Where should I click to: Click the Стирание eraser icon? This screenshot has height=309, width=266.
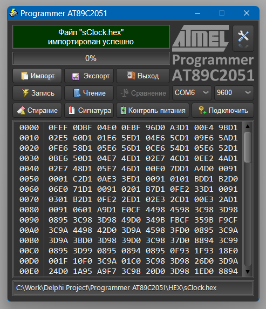[x=21, y=110]
